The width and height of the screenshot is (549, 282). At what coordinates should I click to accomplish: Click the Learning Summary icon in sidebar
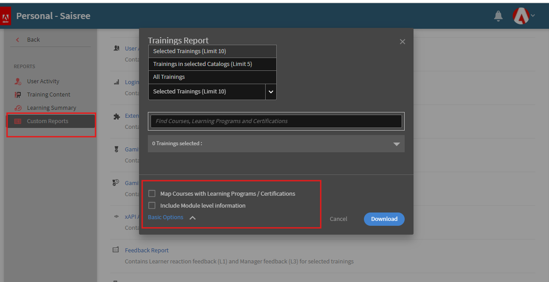(18, 108)
